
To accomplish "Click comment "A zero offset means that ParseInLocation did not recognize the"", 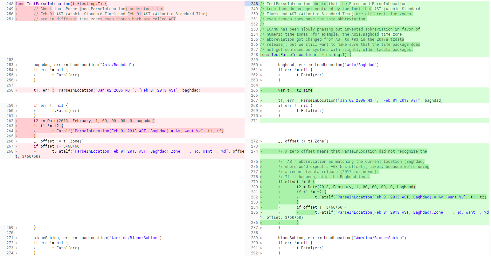I will (x=353, y=151).
